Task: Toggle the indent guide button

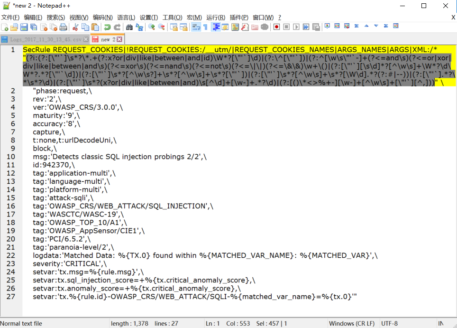Action: pyautogui.click(x=216, y=27)
